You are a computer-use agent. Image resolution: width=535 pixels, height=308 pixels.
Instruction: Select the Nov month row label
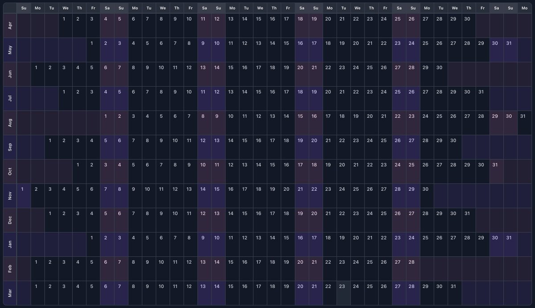click(10, 195)
